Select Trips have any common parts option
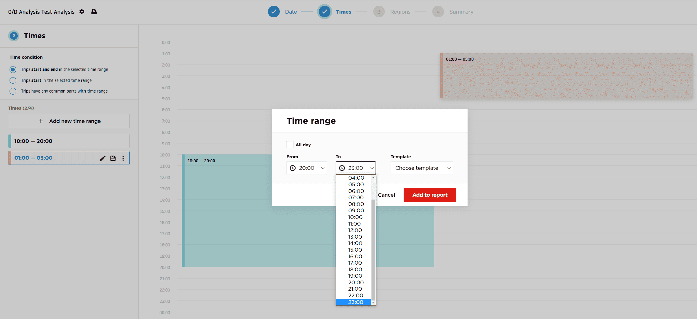The height and width of the screenshot is (319, 697). click(x=13, y=91)
